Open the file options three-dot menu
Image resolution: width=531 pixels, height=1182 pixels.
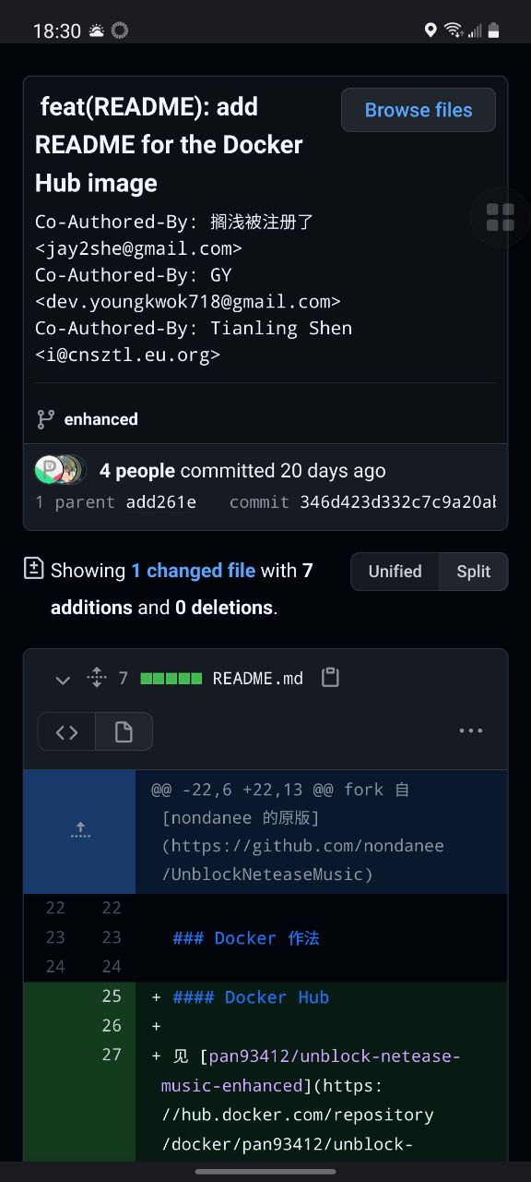pyautogui.click(x=471, y=730)
